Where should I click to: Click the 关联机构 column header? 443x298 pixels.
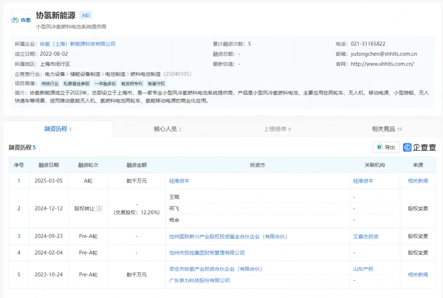pos(374,165)
